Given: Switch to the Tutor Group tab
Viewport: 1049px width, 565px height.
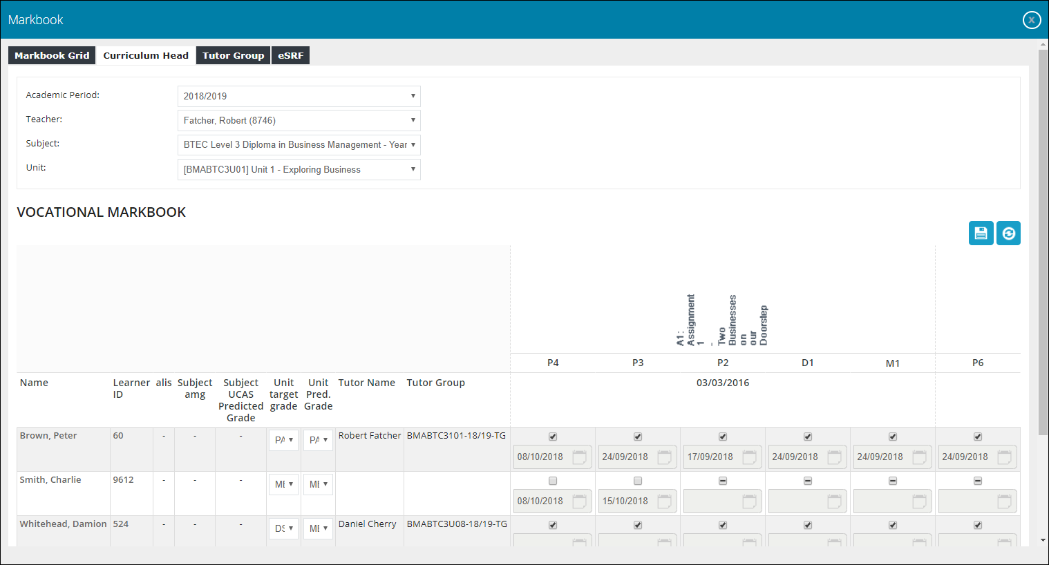Looking at the screenshot, I should 234,55.
